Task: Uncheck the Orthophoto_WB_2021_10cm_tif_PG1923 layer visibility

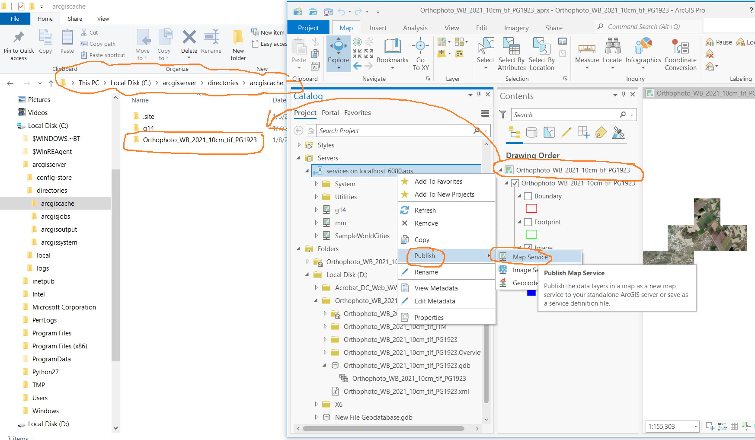Action: pyautogui.click(x=515, y=183)
